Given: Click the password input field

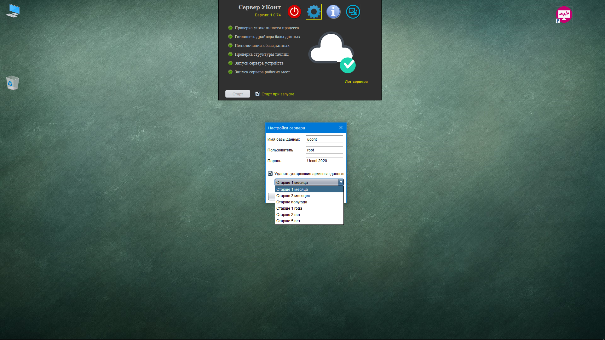Looking at the screenshot, I should [324, 161].
